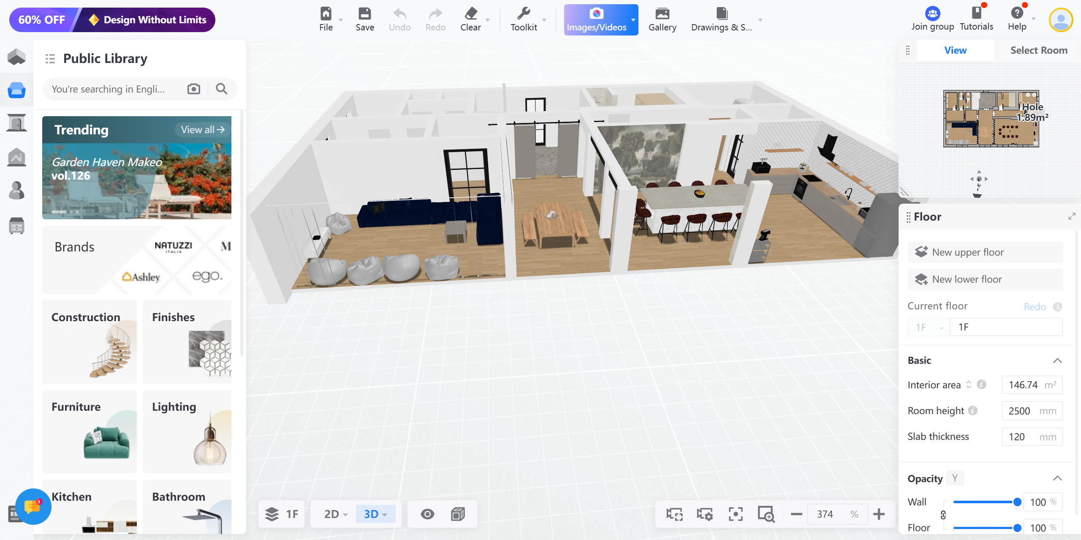Open the Images/Videos dropdown arrow
Viewport: 1081px width, 540px height.
(633, 20)
